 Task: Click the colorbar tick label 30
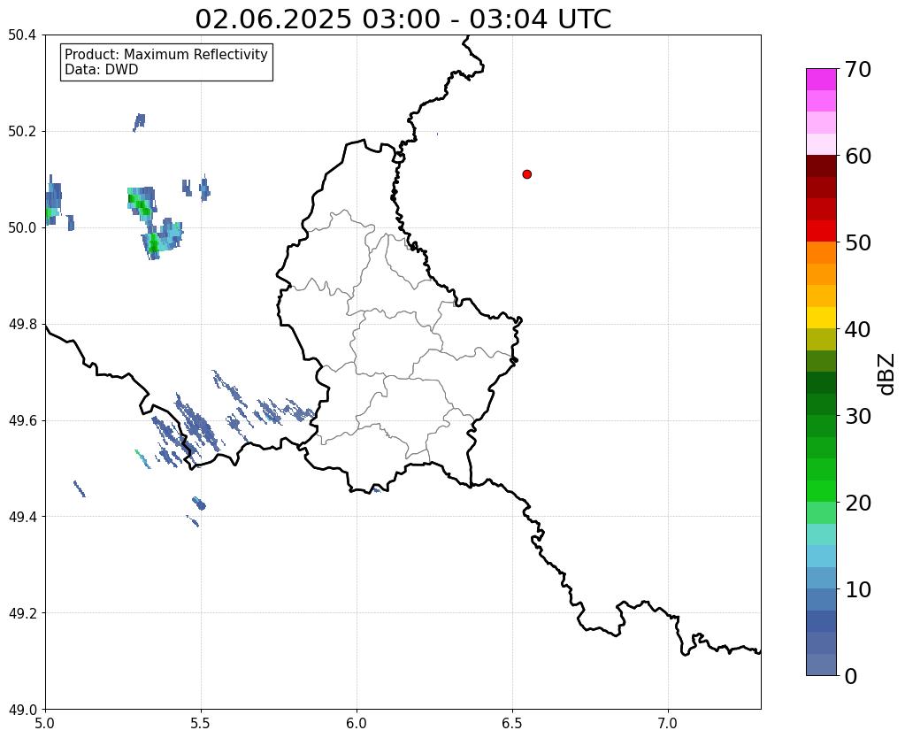(x=858, y=416)
